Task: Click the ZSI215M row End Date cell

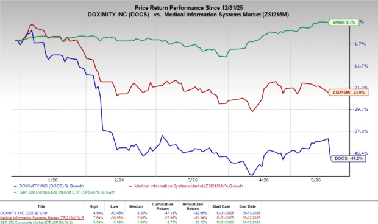Action: click(x=251, y=218)
